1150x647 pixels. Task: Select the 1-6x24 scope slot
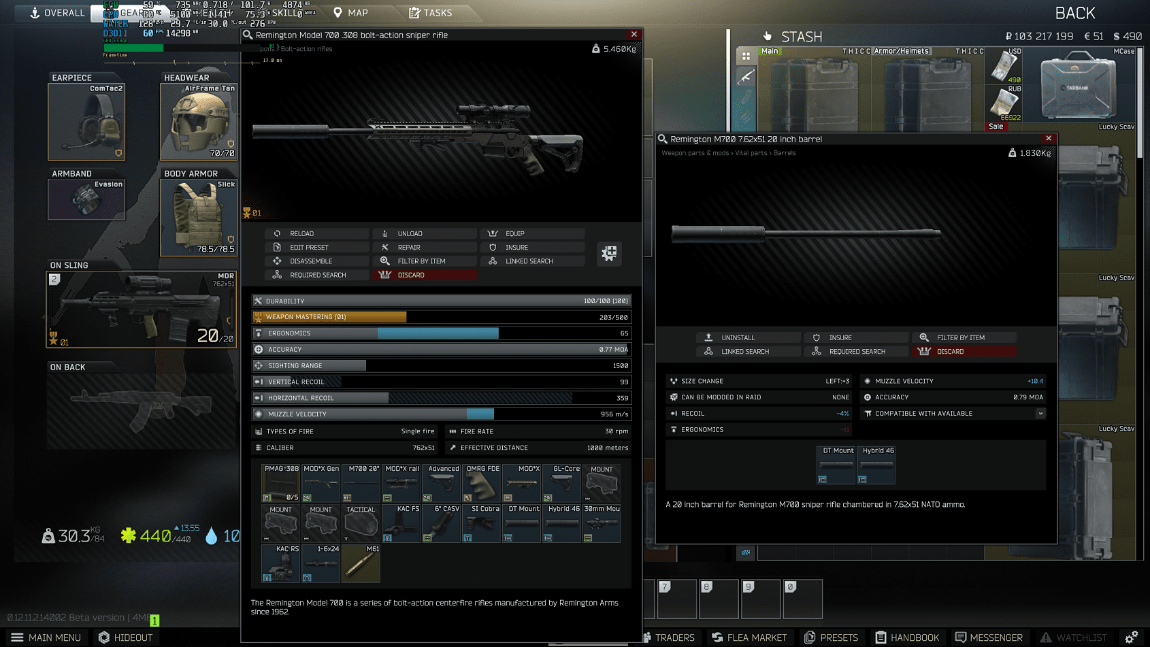coord(321,563)
